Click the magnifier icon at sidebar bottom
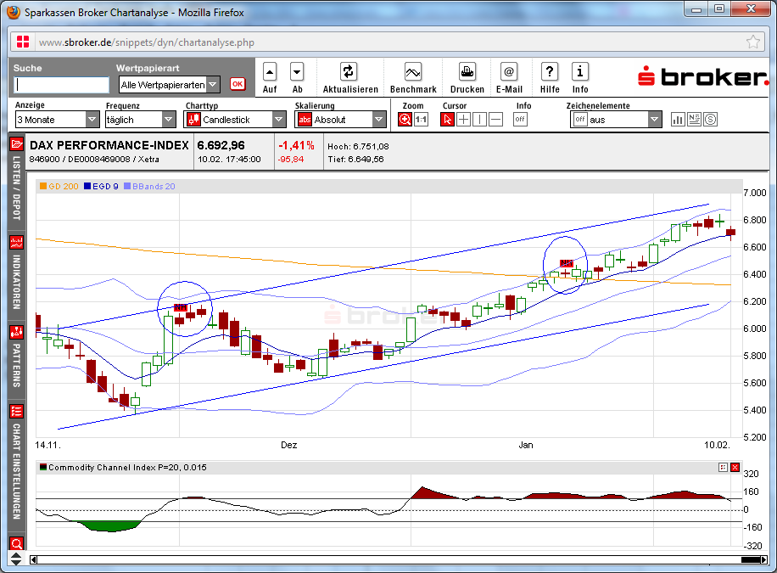This screenshot has height=573, width=777. tap(16, 544)
